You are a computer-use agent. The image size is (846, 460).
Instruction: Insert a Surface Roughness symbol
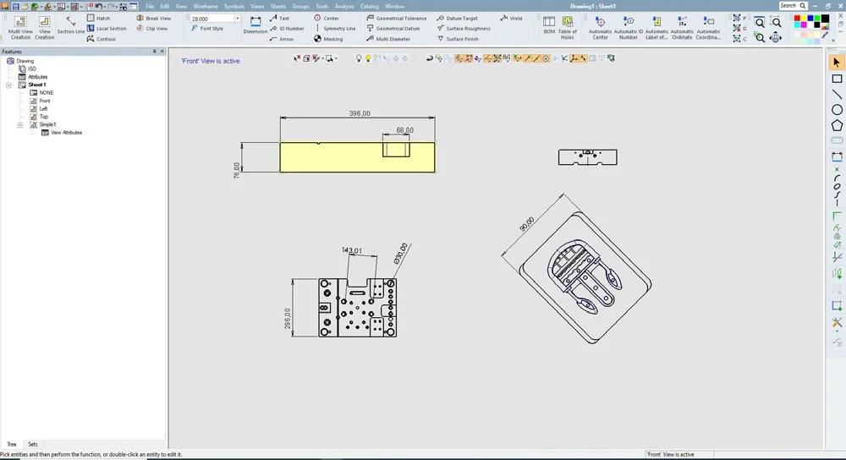click(464, 29)
